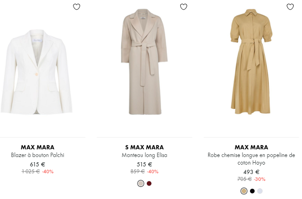Open the white blazer product image

[x=37, y=72]
